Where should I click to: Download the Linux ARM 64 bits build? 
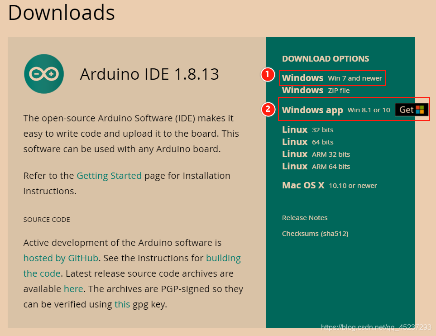click(316, 167)
